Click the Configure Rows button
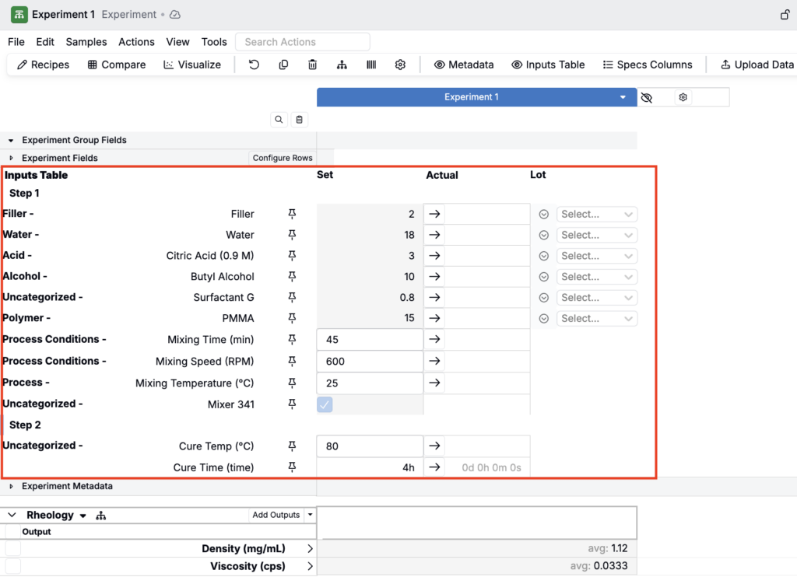Image resolution: width=797 pixels, height=584 pixels. [282, 158]
